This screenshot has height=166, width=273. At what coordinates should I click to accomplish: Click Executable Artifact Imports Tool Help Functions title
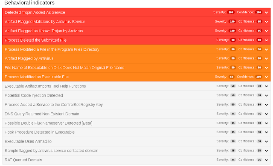(x=45, y=86)
